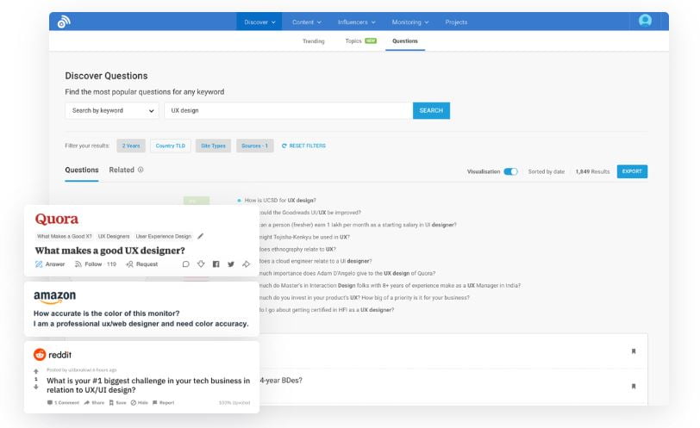
Task: Click 1 Comment on reddit post
Action: tap(63, 402)
